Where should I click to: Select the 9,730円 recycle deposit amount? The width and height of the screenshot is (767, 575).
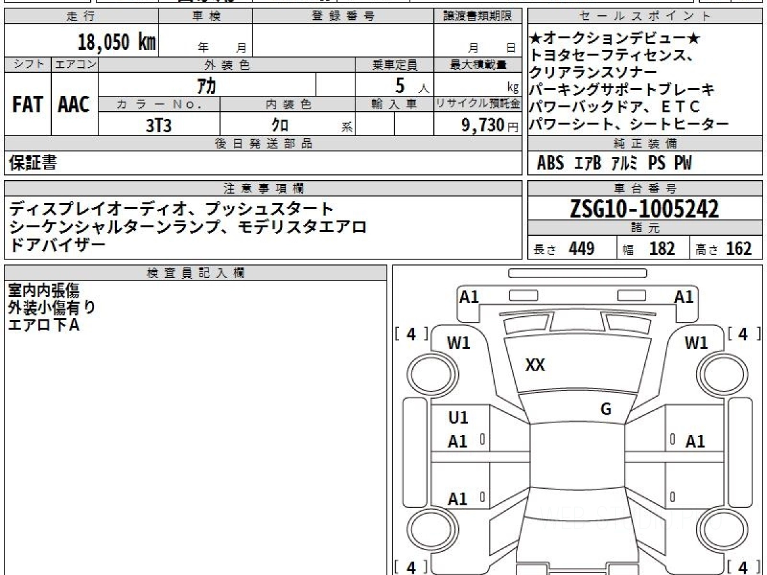tap(490, 125)
